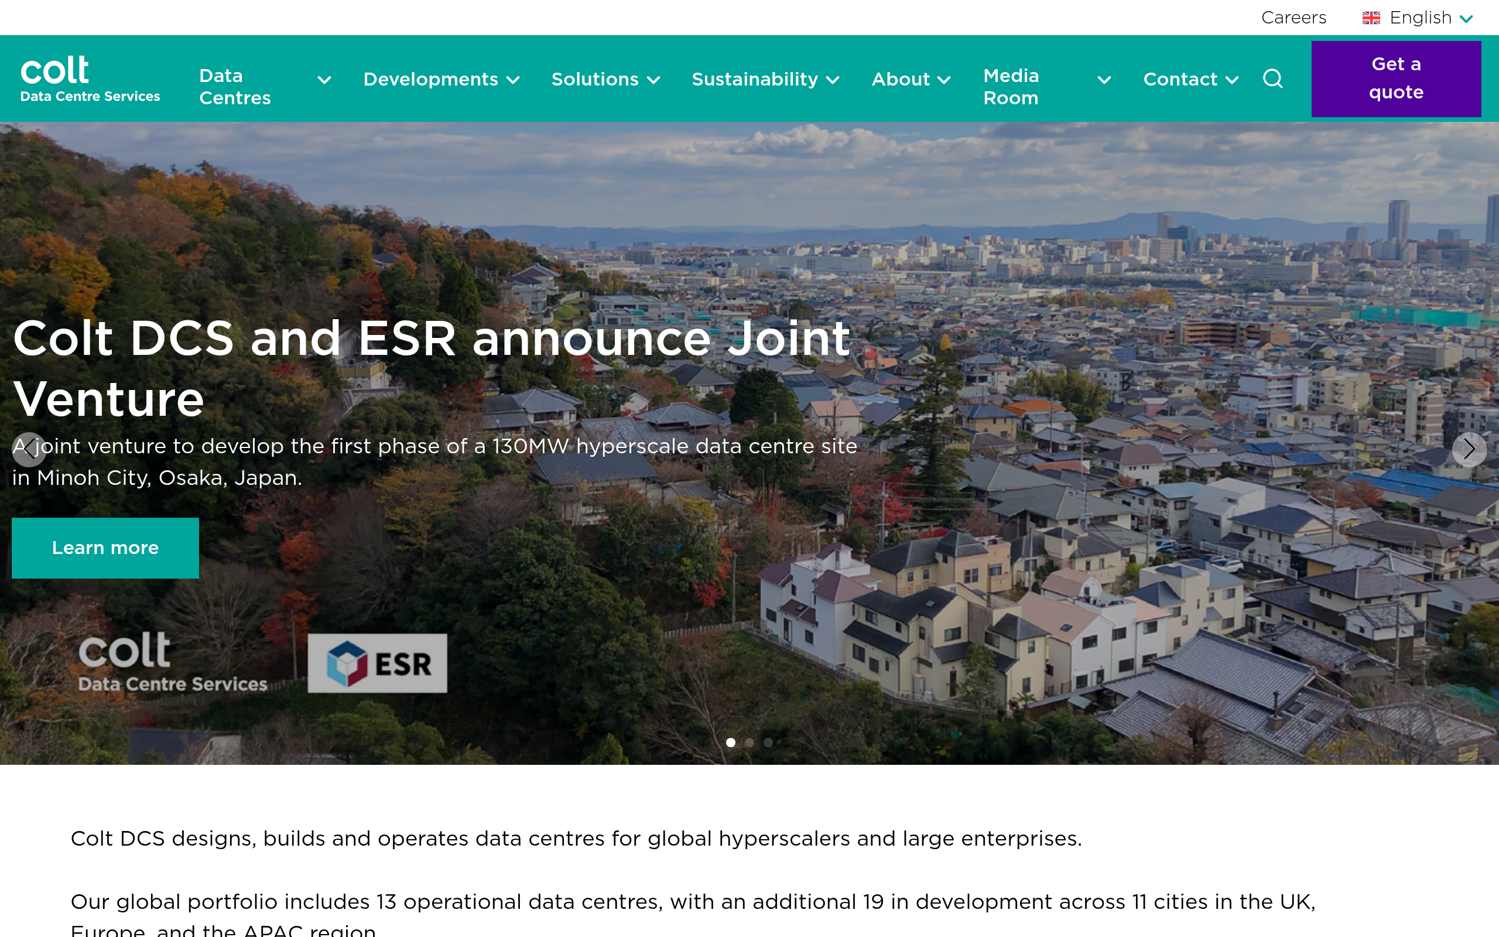Viewport: 1499px width, 937px height.
Task: Go to the previous carousel slide arrow
Action: coord(29,449)
